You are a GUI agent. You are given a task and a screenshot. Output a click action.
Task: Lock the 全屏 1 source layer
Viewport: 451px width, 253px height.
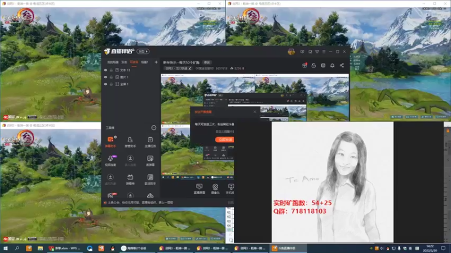click(x=111, y=84)
